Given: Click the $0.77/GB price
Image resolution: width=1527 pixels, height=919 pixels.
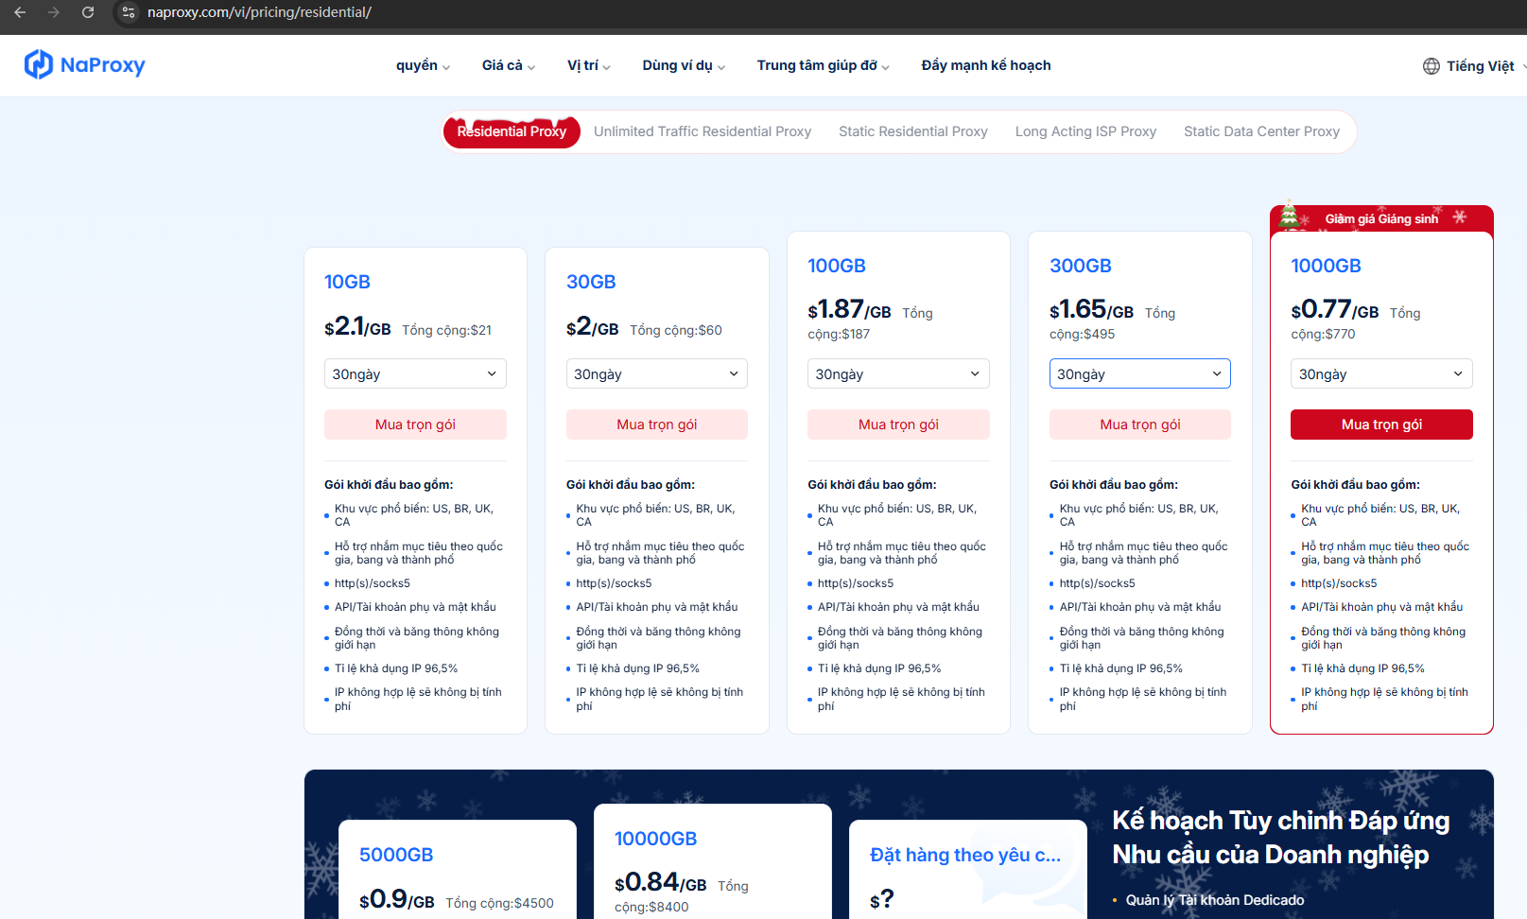Looking at the screenshot, I should [x=1334, y=310].
